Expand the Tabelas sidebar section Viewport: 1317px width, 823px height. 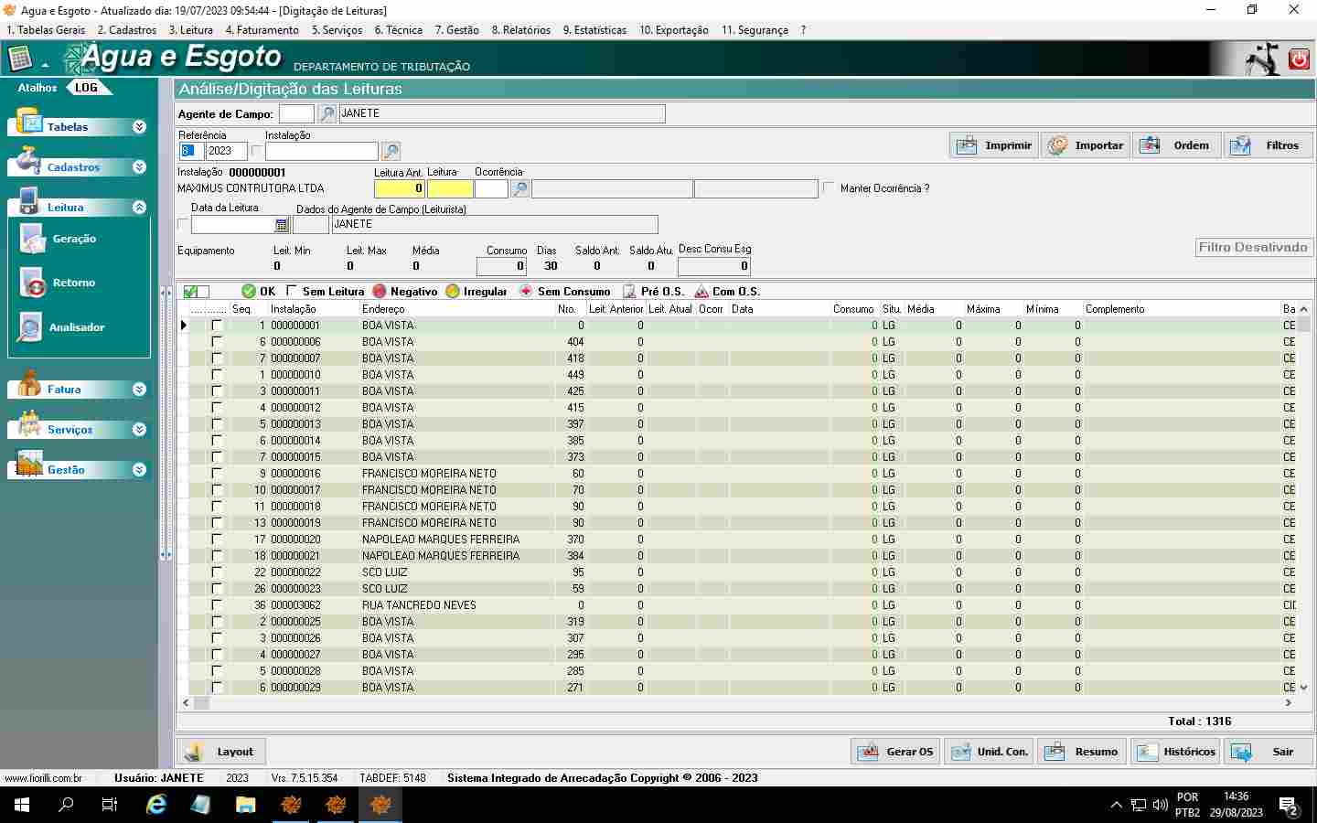[139, 127]
